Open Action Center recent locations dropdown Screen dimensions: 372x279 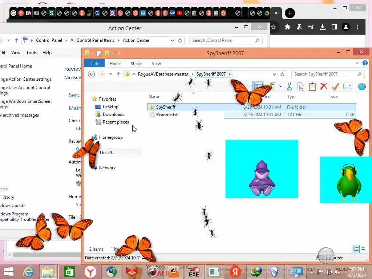(x=9, y=40)
